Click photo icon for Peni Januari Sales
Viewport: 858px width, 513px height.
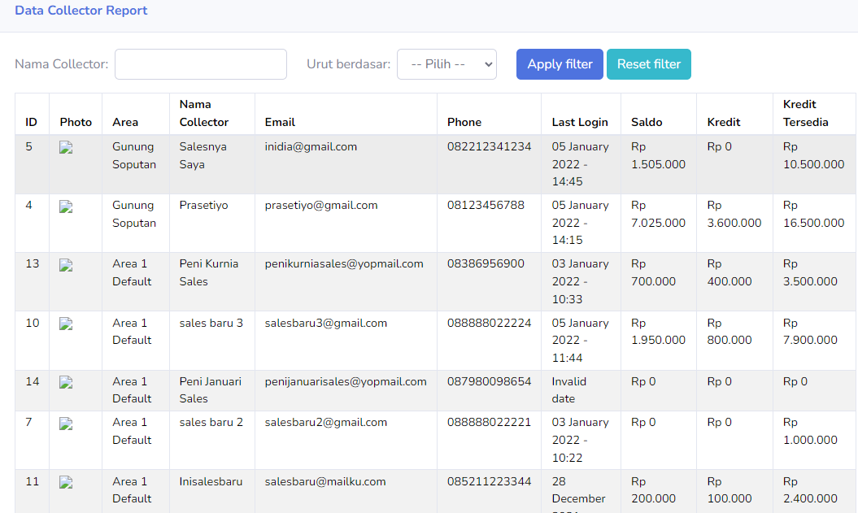pyautogui.click(x=67, y=382)
